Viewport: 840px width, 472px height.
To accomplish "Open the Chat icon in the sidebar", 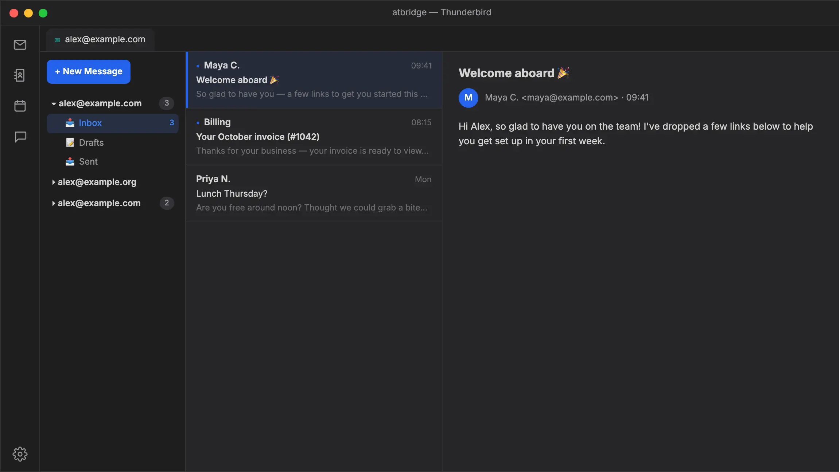I will [x=20, y=137].
